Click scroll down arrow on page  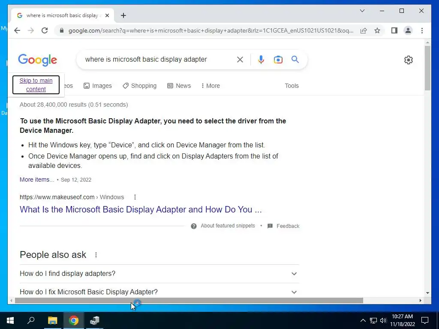427,293
